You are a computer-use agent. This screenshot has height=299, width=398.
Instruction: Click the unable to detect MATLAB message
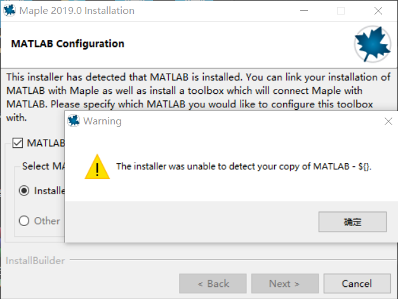pos(243,167)
